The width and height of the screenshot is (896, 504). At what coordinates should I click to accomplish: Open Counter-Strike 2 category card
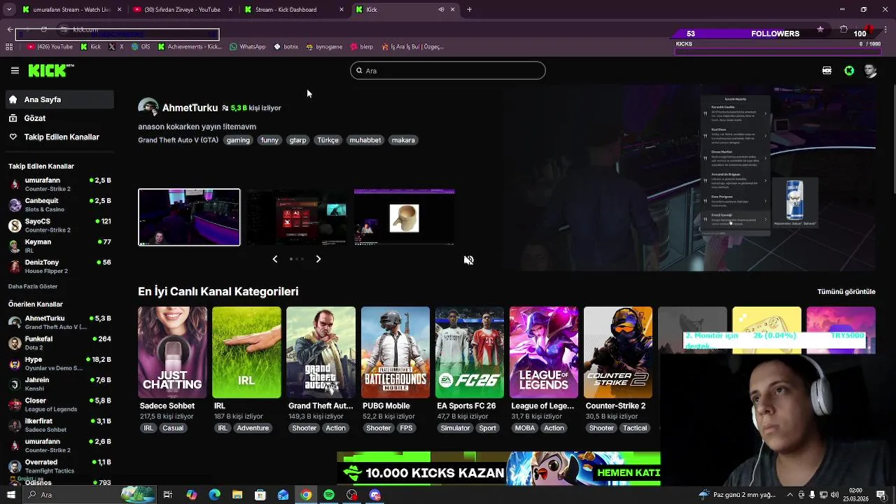[618, 352]
